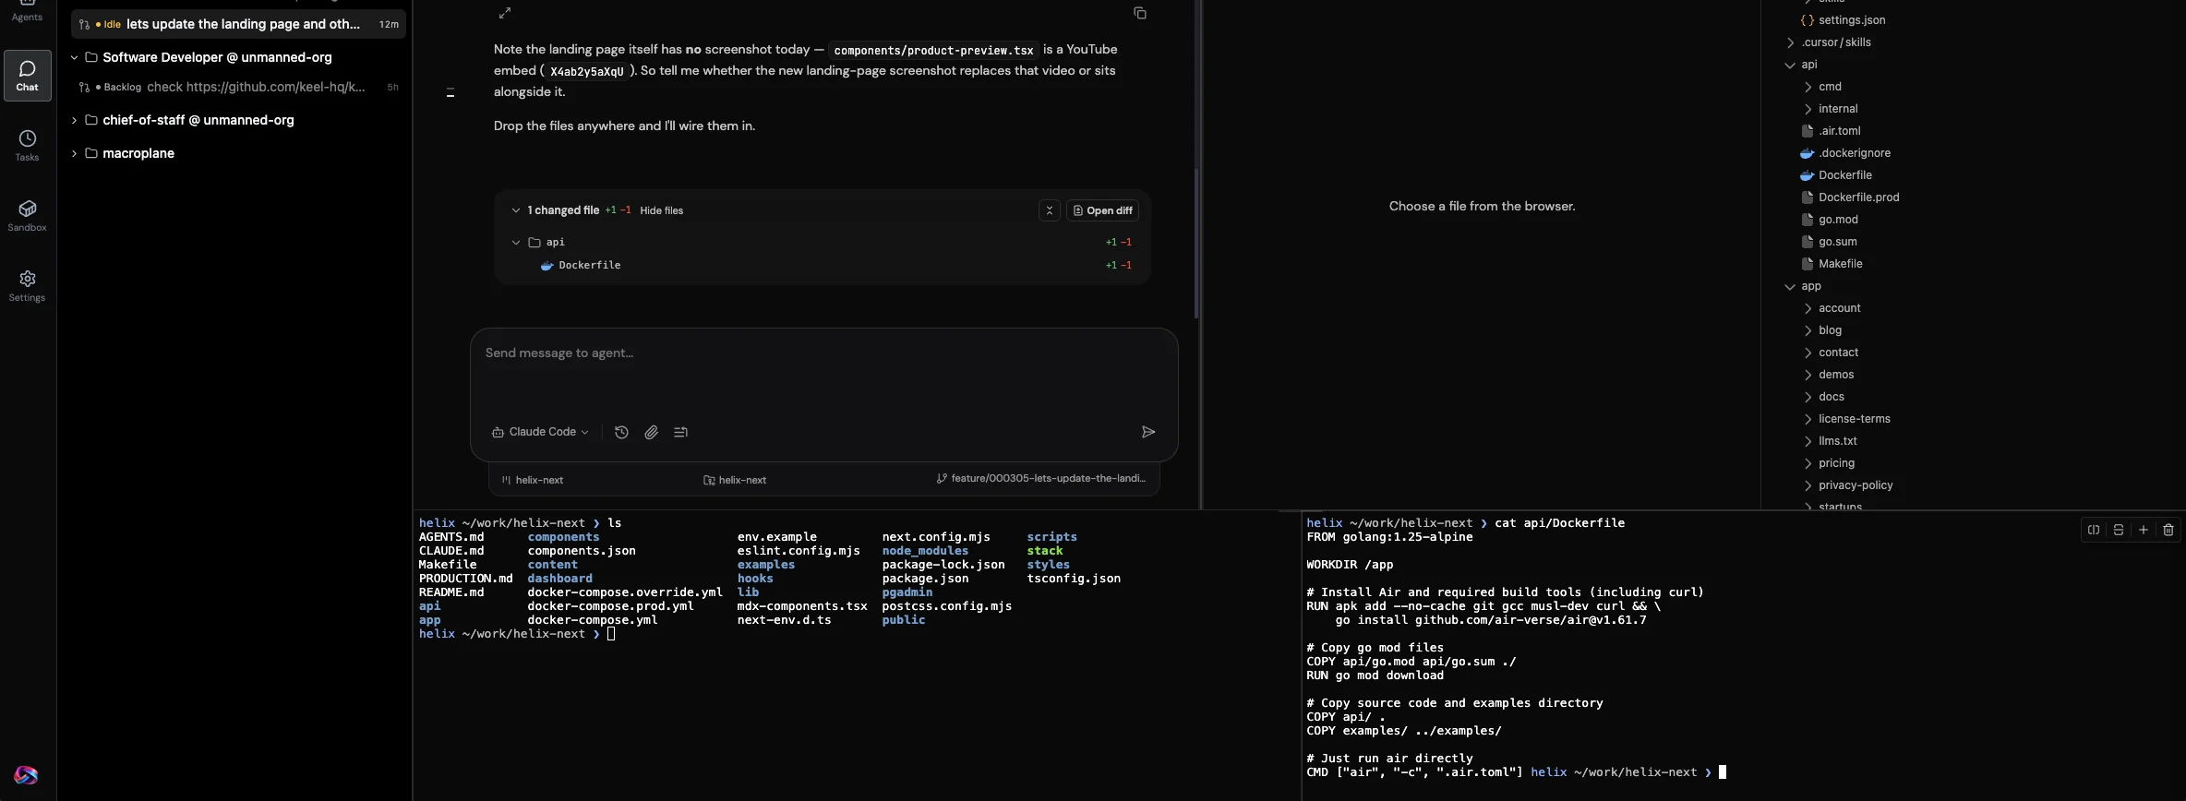Viewport: 2186px width, 801px height.
Task: Split the terminal vertically
Action: [x=2094, y=530]
